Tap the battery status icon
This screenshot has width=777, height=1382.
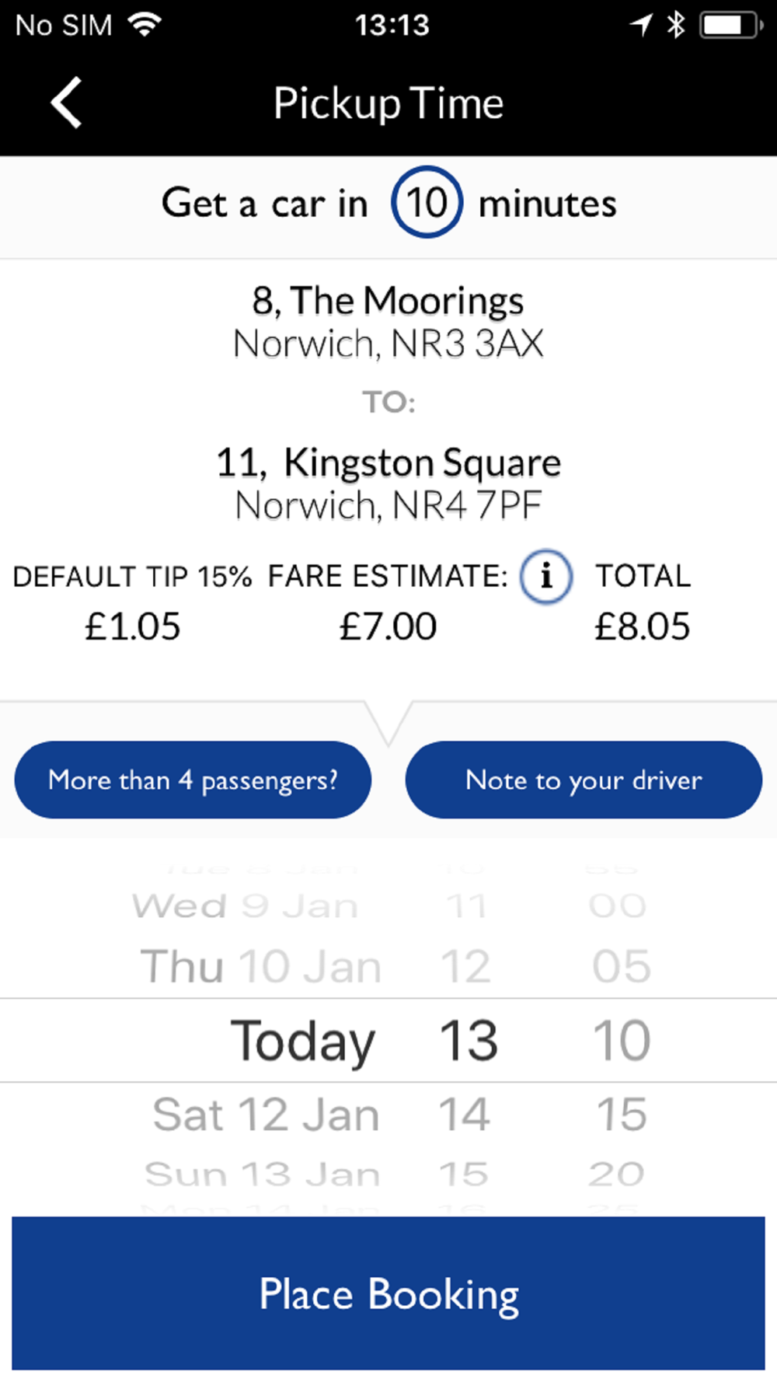coord(730,25)
